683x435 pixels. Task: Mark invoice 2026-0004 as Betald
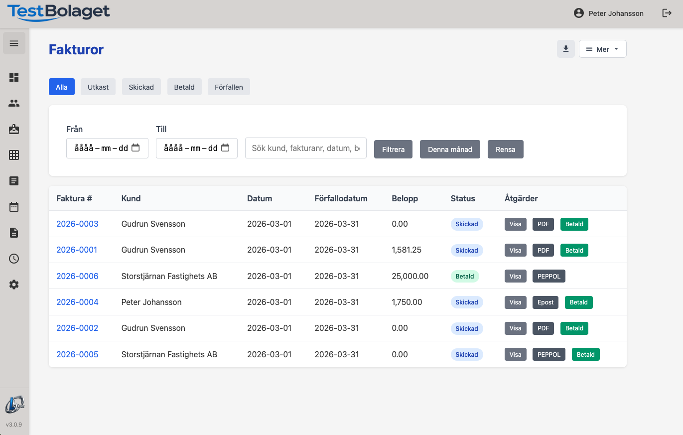point(578,302)
